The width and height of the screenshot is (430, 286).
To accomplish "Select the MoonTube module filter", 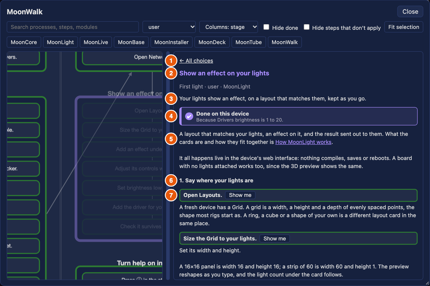I will (x=248, y=42).
